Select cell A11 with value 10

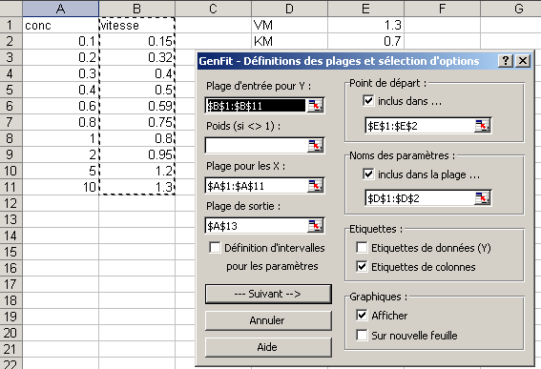click(x=60, y=187)
